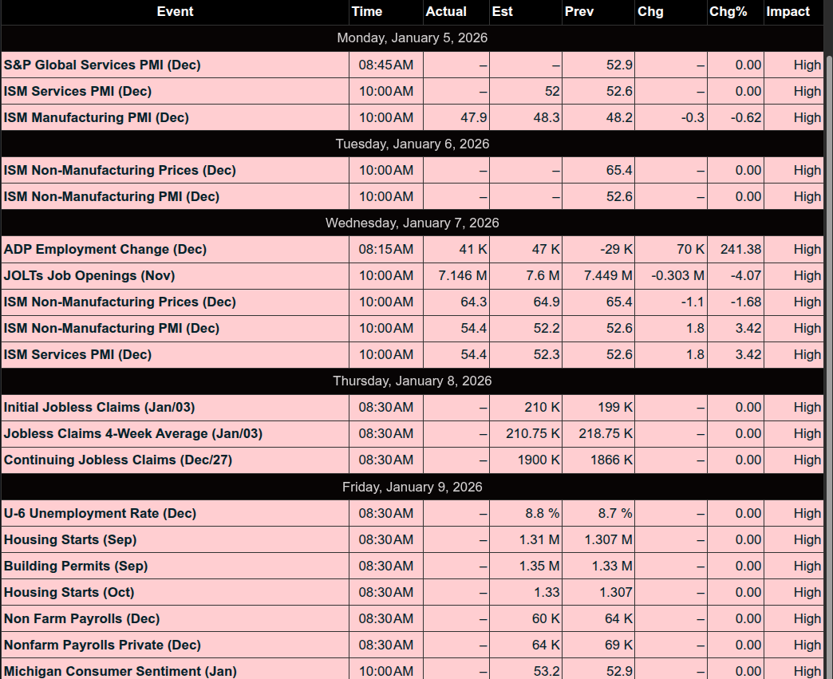Select the Est column header
833x679 pixels.
(x=503, y=11)
